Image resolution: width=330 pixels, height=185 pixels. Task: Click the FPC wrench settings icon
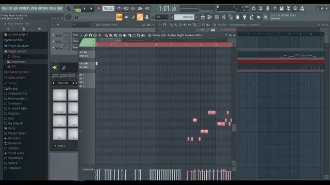click(x=64, y=67)
